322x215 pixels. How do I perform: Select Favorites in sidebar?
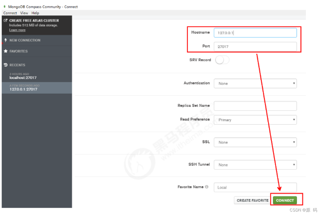(x=37, y=51)
